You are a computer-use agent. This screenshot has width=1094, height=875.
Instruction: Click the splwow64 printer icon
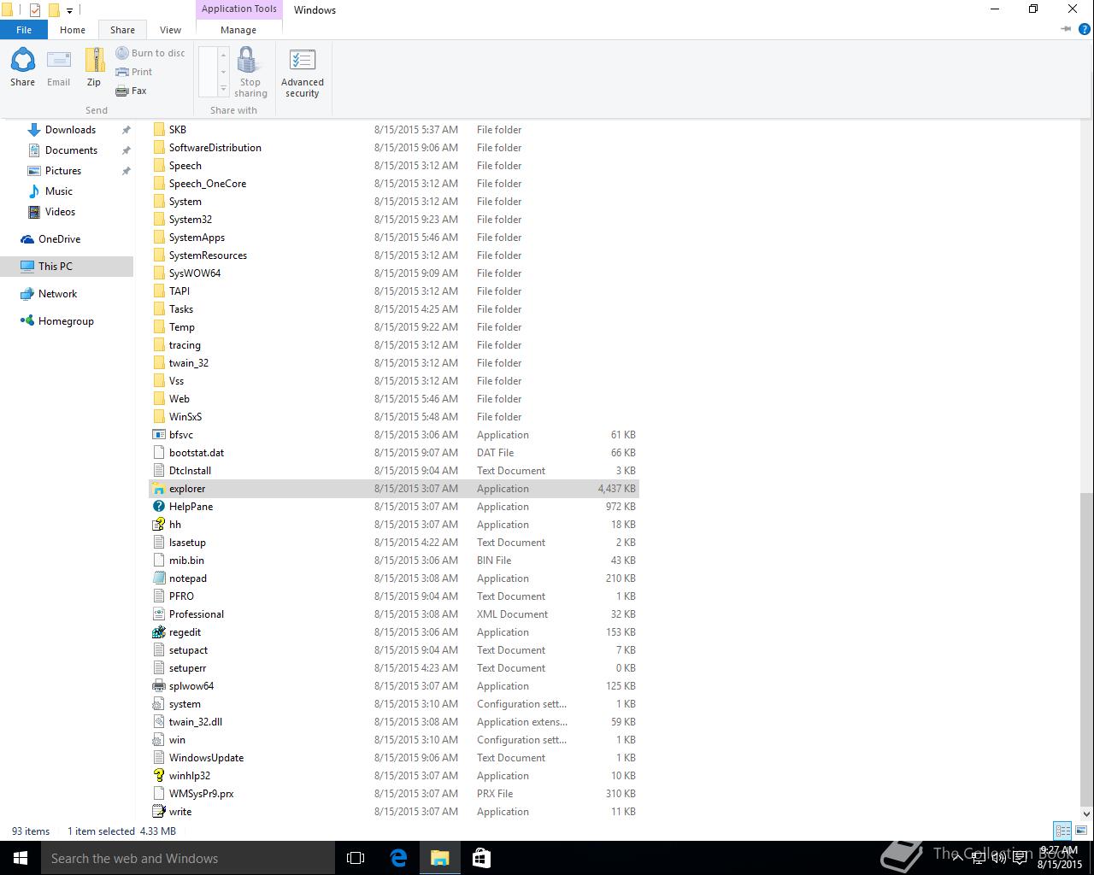tap(158, 686)
